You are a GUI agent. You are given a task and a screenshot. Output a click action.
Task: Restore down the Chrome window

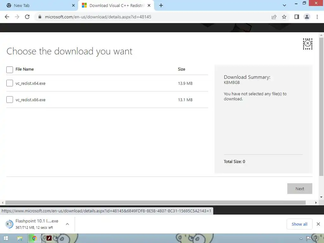click(x=304, y=3)
